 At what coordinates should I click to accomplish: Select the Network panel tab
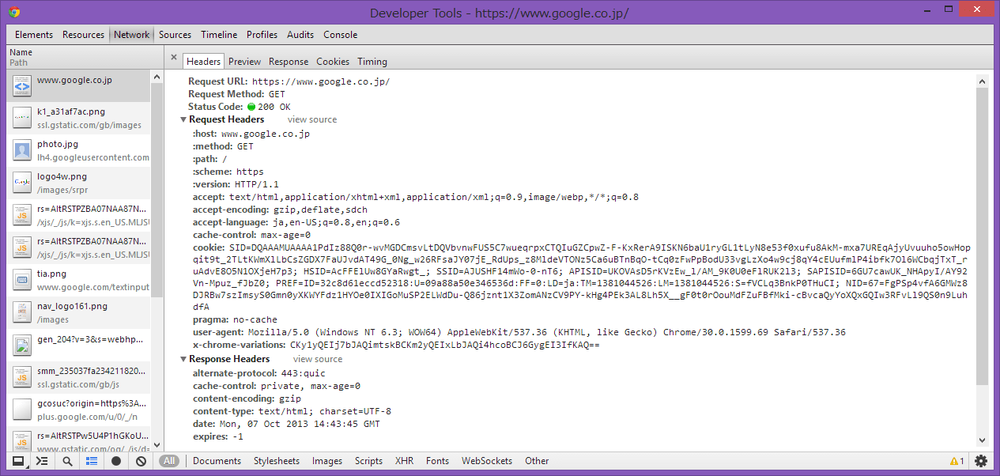pos(131,35)
